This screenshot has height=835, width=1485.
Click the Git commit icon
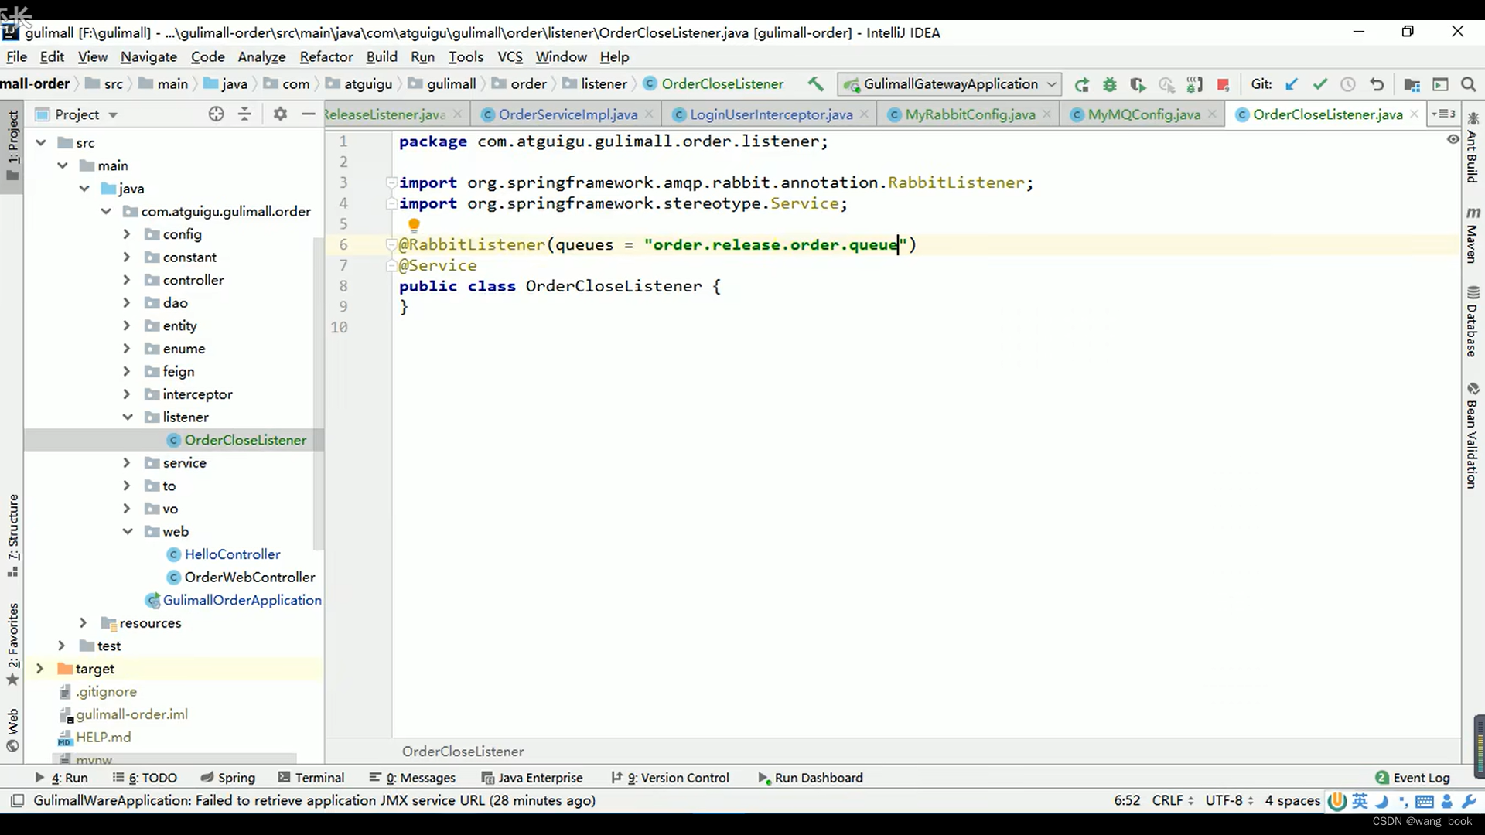[x=1319, y=83]
